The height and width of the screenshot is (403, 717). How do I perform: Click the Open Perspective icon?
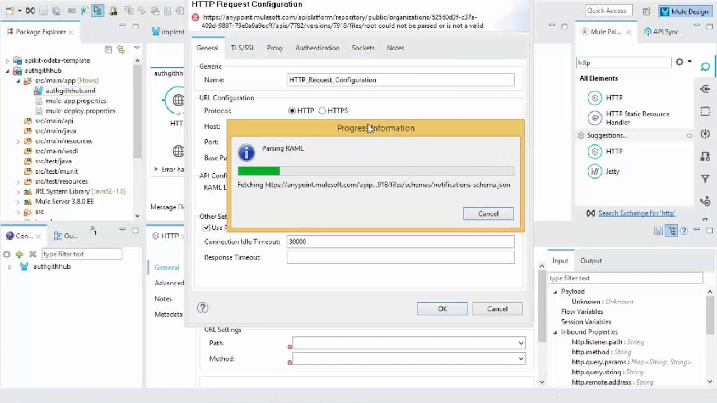pos(646,11)
